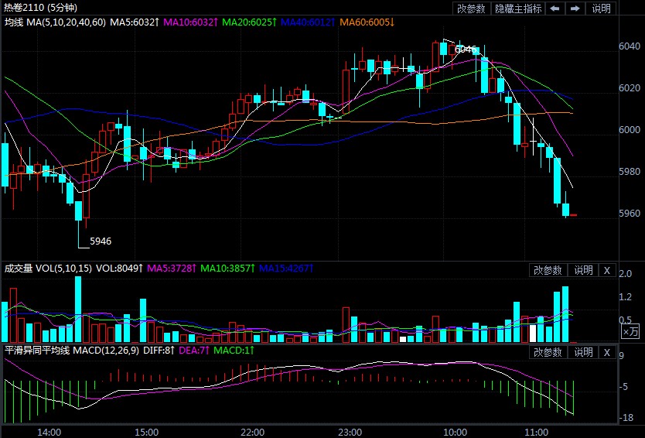Open 说明 help for the main chart
This screenshot has height=438, width=645.
pyautogui.click(x=601, y=9)
